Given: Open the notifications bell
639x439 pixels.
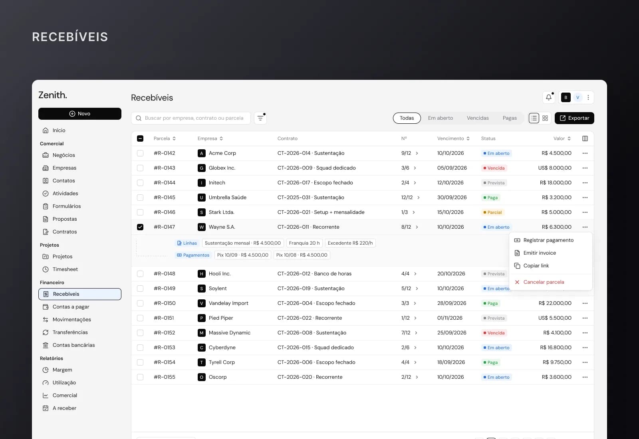Looking at the screenshot, I should (x=549, y=97).
